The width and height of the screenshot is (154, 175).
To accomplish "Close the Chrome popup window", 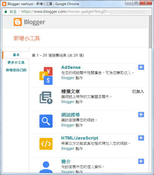I will click(x=146, y=3).
